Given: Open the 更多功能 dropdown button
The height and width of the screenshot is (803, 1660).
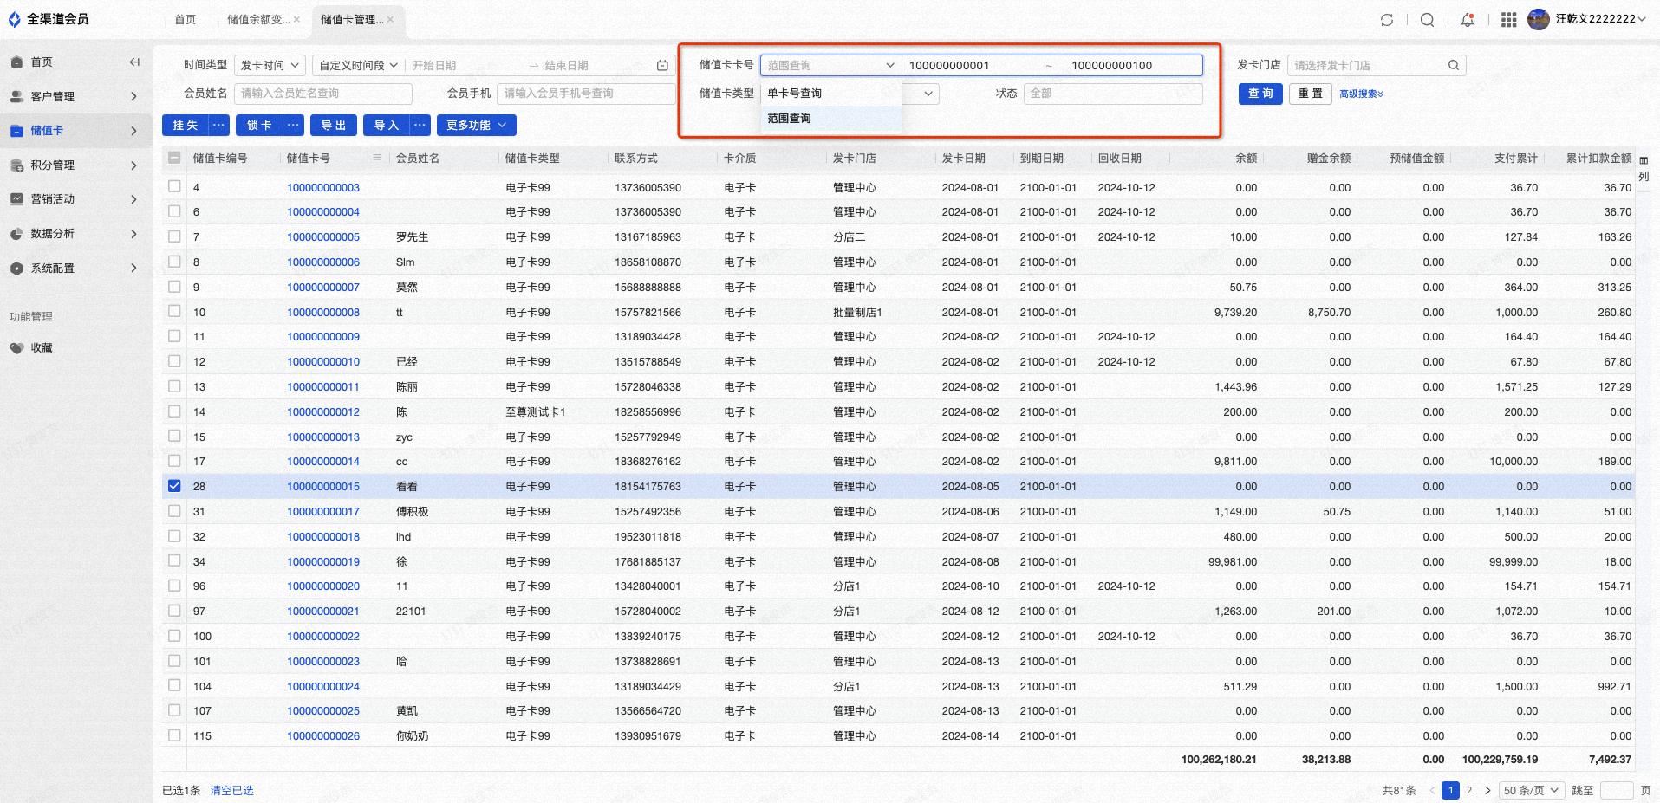Looking at the screenshot, I should (x=477, y=126).
